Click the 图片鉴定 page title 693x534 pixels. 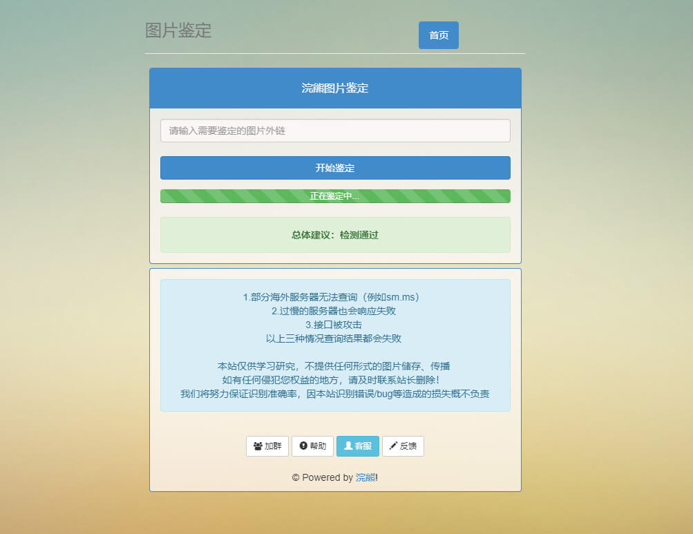[x=178, y=30]
